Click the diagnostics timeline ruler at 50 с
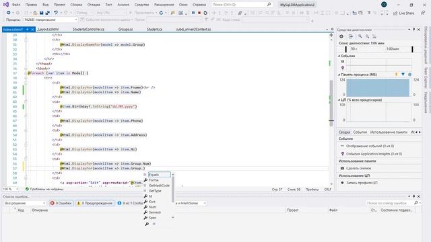Image resolution: width=431 pixels, height=242 pixels. (354, 49)
